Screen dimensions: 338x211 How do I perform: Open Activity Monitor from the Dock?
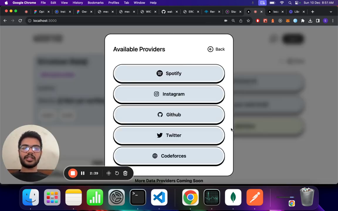[x=212, y=197]
